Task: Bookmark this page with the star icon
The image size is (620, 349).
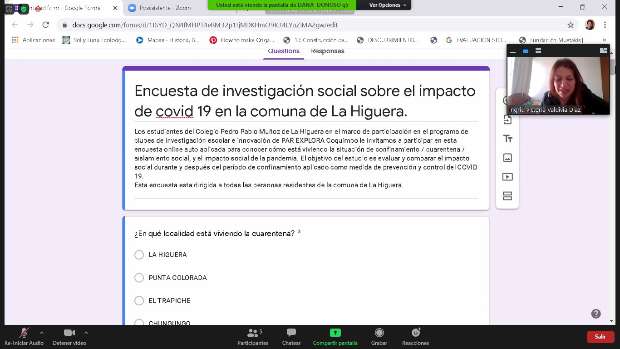Action: point(569,25)
